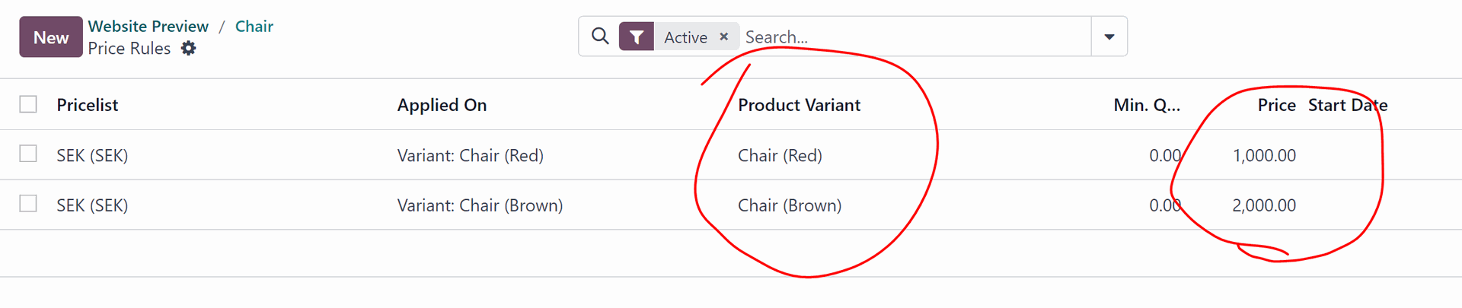Sort by Pricelist column header
Image resolution: width=1462 pixels, height=308 pixels.
(x=88, y=105)
